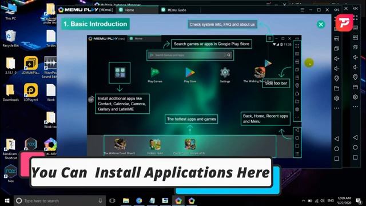The height and width of the screenshot is (206, 366).
Task: Click the Install APK icon in the rear MEmu sidebar
Action: click(355, 37)
